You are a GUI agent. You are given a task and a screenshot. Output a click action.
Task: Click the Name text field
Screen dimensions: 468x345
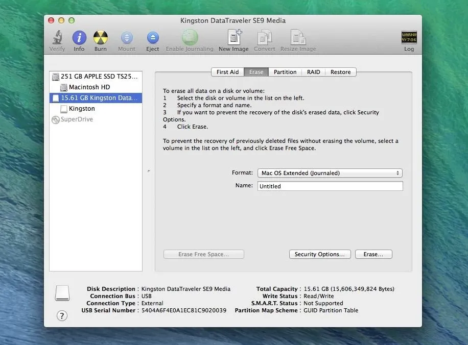[x=331, y=186]
